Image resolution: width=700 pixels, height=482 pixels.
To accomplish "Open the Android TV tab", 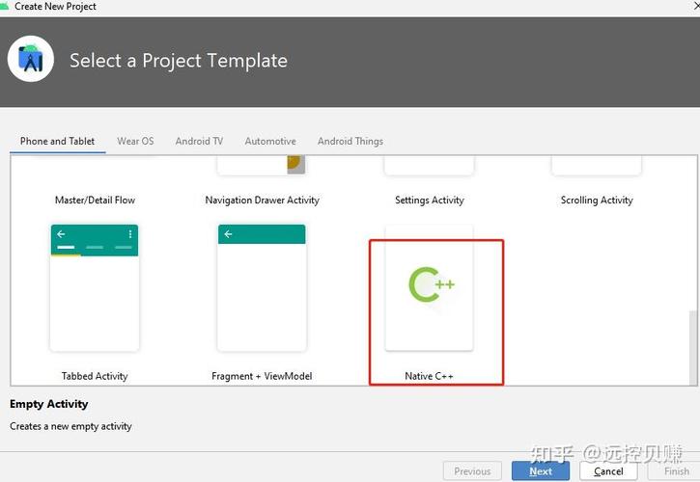I will [199, 142].
